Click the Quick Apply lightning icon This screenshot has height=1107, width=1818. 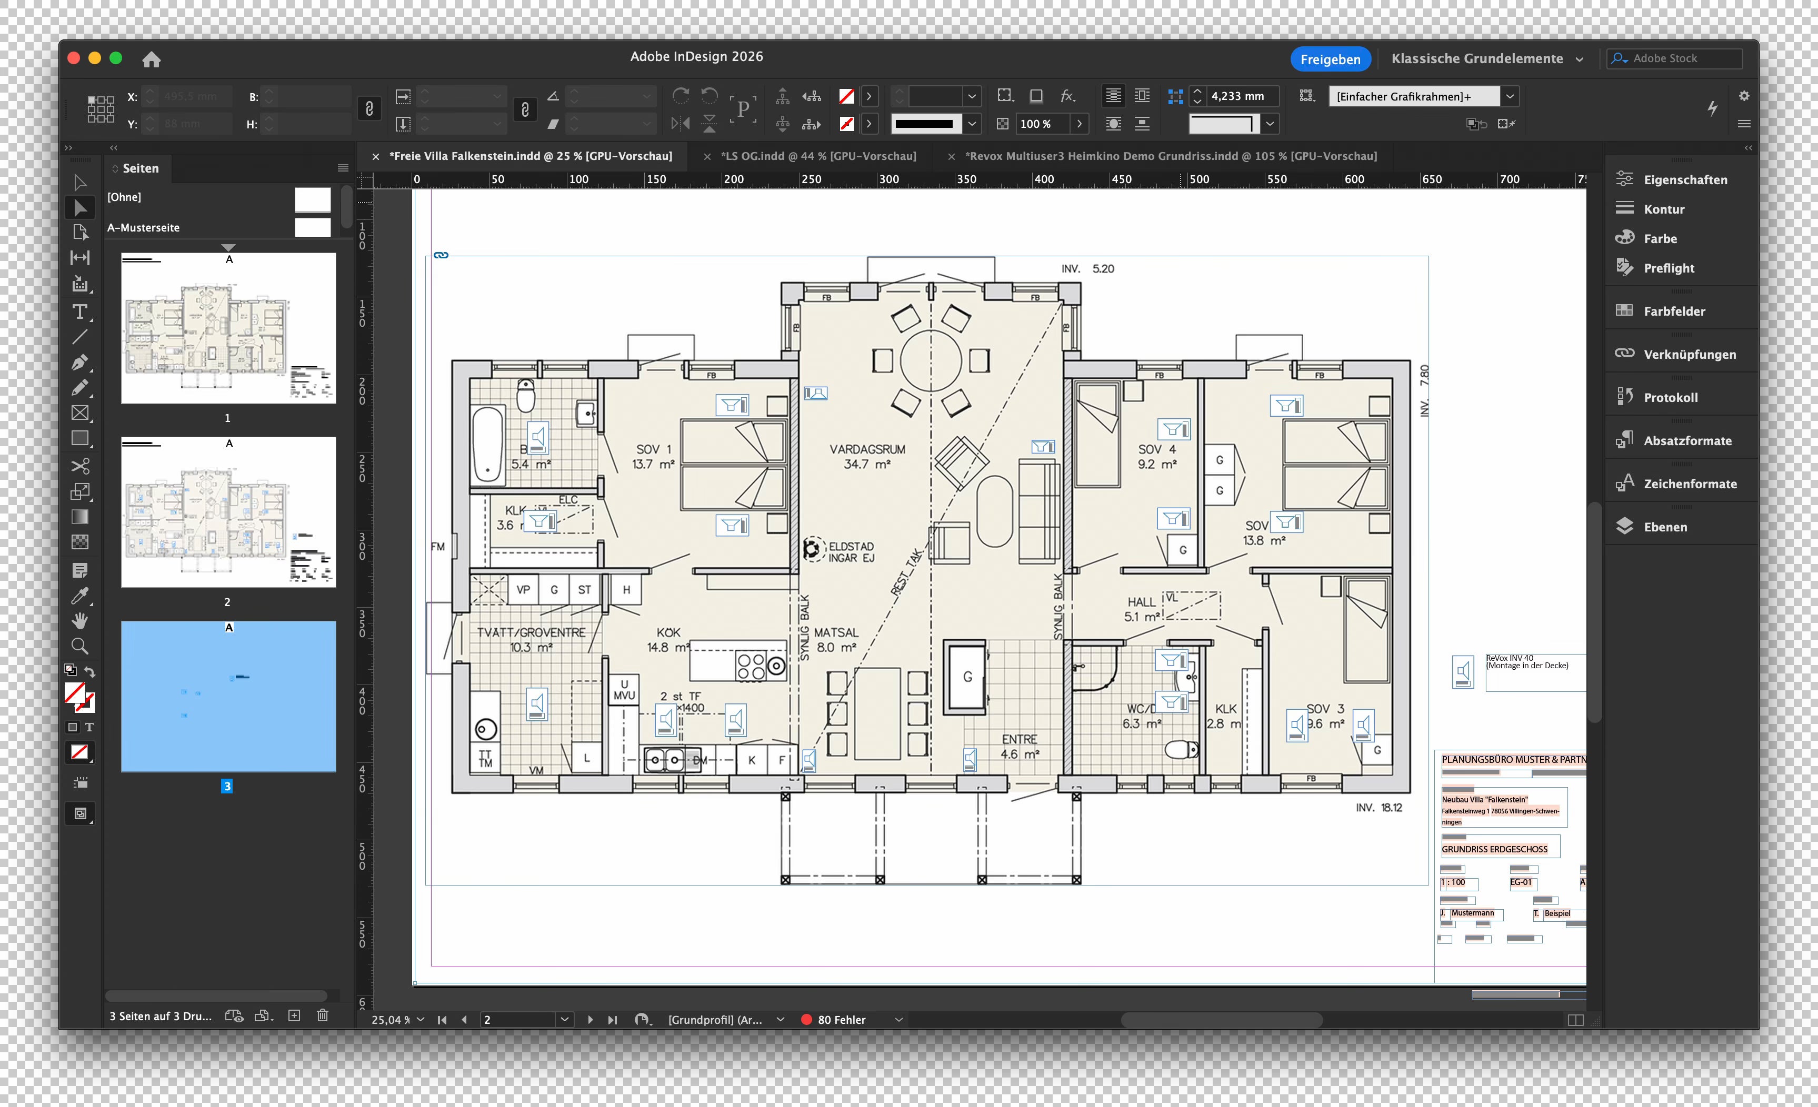click(x=1713, y=108)
